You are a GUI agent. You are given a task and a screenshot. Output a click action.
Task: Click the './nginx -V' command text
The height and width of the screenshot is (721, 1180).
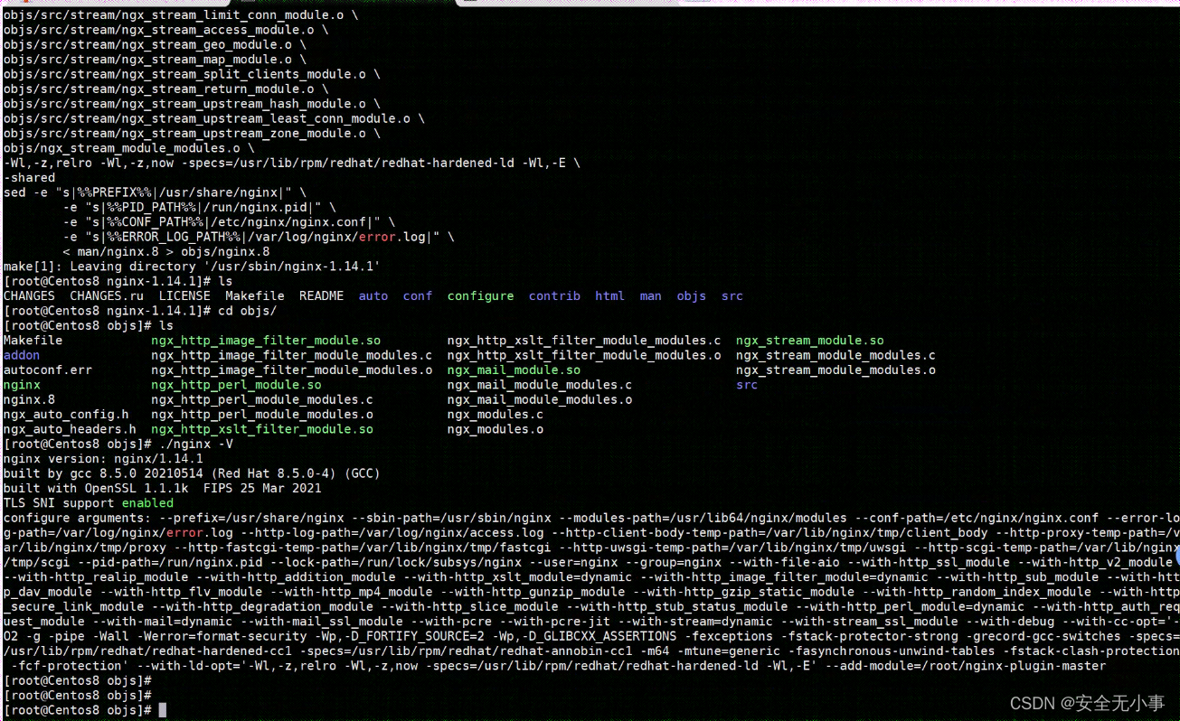[196, 444]
